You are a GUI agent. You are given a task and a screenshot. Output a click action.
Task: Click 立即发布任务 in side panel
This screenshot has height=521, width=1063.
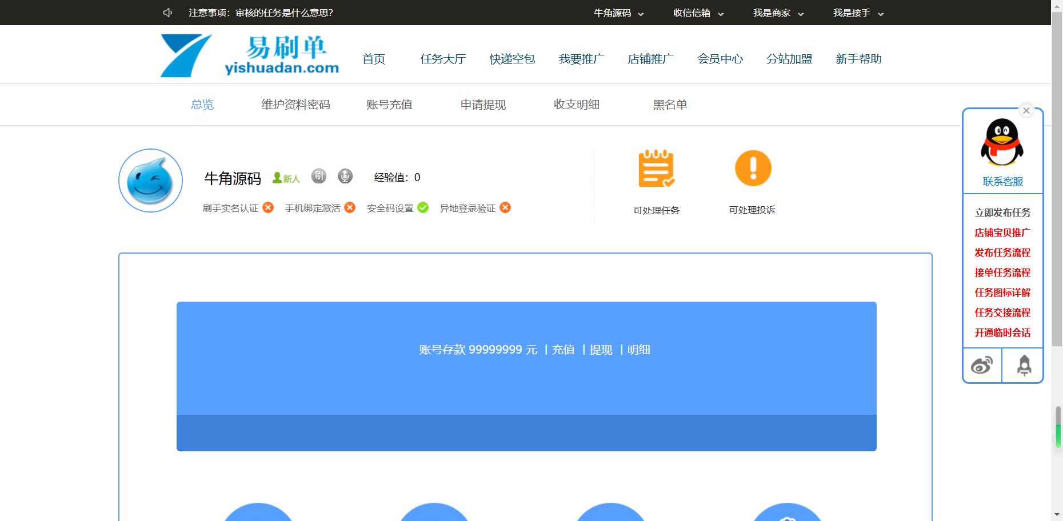point(1002,213)
